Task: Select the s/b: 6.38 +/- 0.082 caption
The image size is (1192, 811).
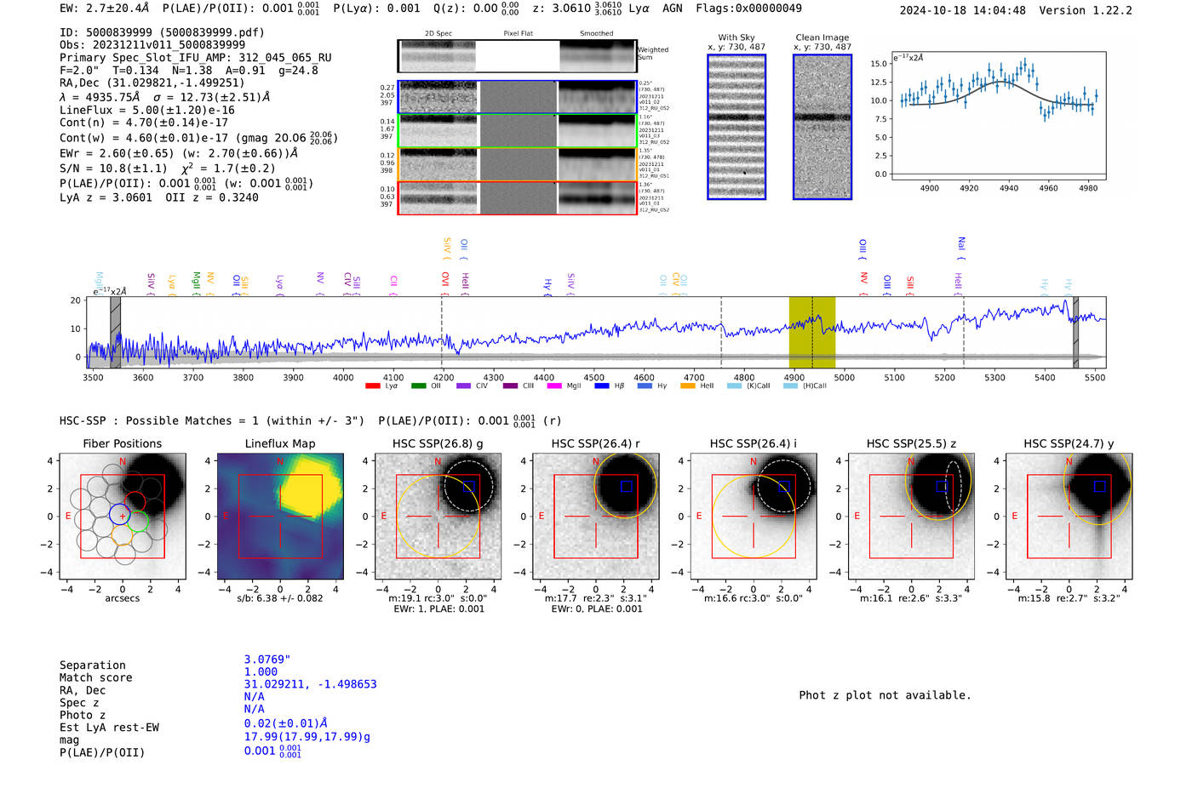Action: point(280,598)
